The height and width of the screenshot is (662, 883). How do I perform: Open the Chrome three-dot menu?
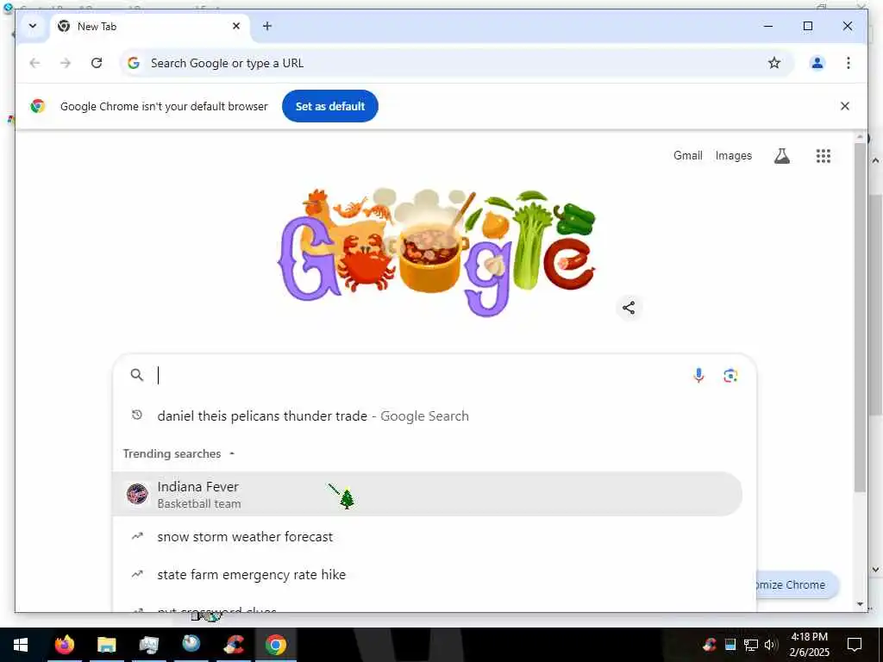pos(849,63)
